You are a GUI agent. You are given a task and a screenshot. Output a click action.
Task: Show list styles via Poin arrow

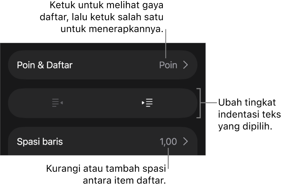pyautogui.click(x=186, y=65)
